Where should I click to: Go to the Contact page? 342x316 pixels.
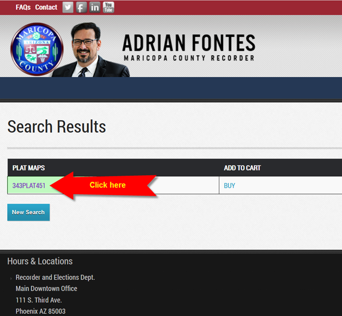[46, 7]
